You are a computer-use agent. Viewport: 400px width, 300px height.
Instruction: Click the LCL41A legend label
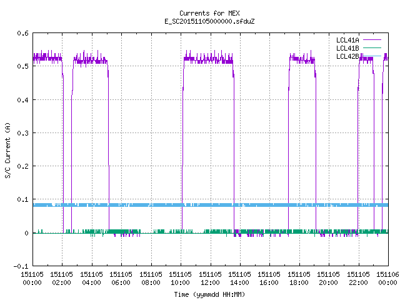pos(347,40)
